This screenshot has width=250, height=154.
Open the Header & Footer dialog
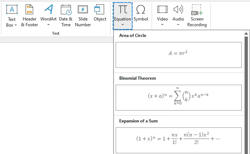[x=30, y=15]
